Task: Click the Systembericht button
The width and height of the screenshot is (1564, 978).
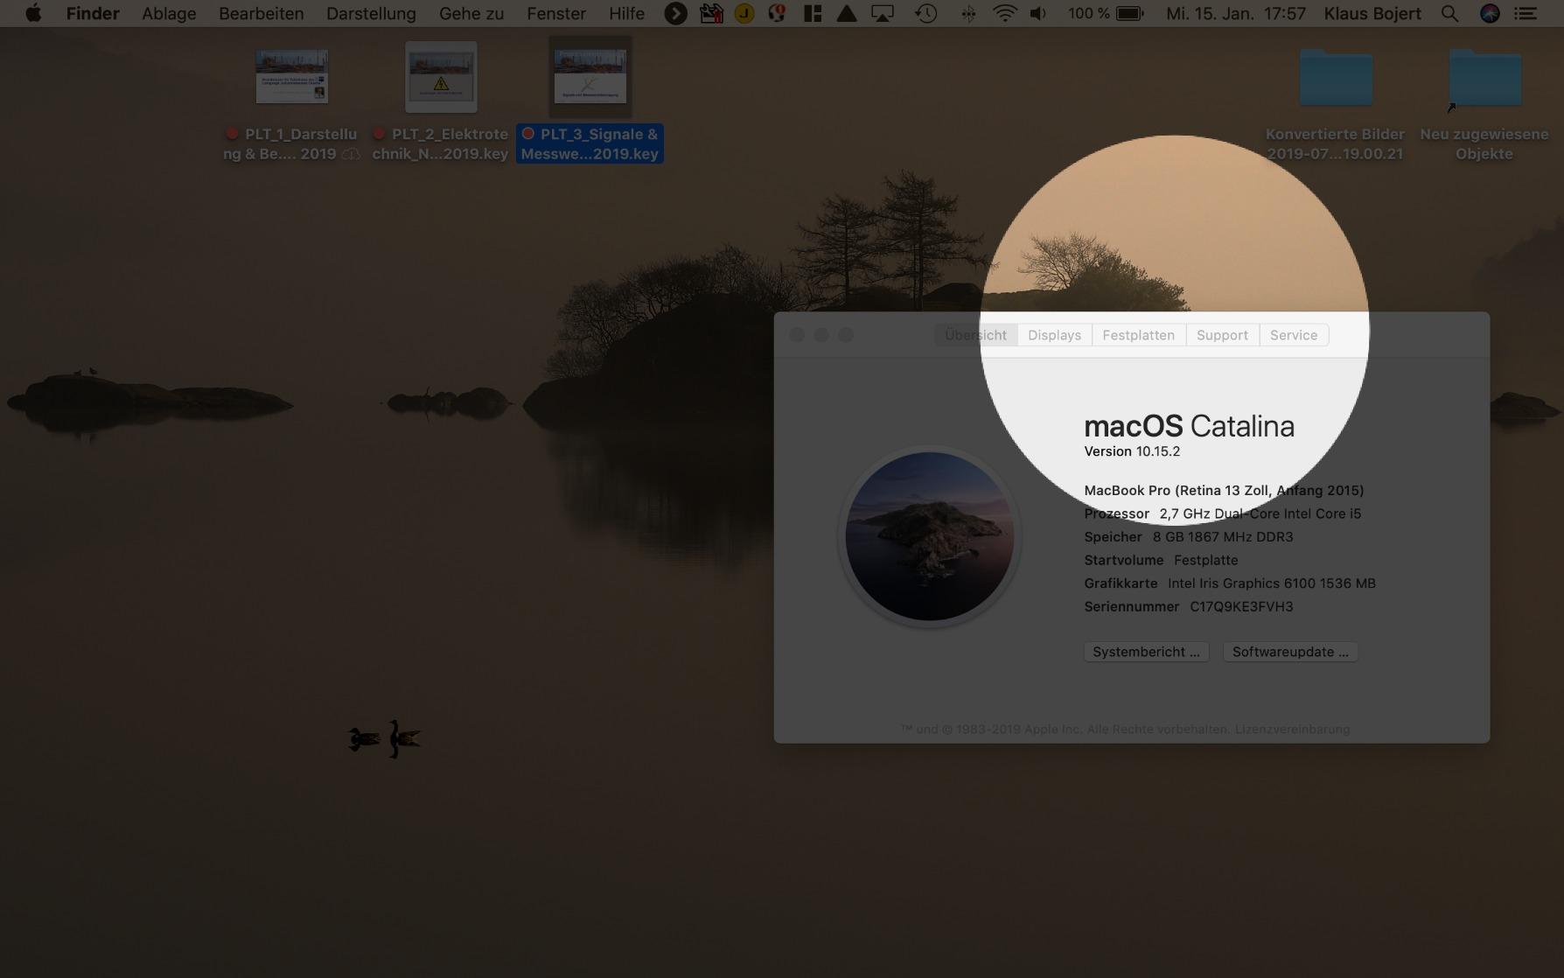Action: [x=1146, y=652]
